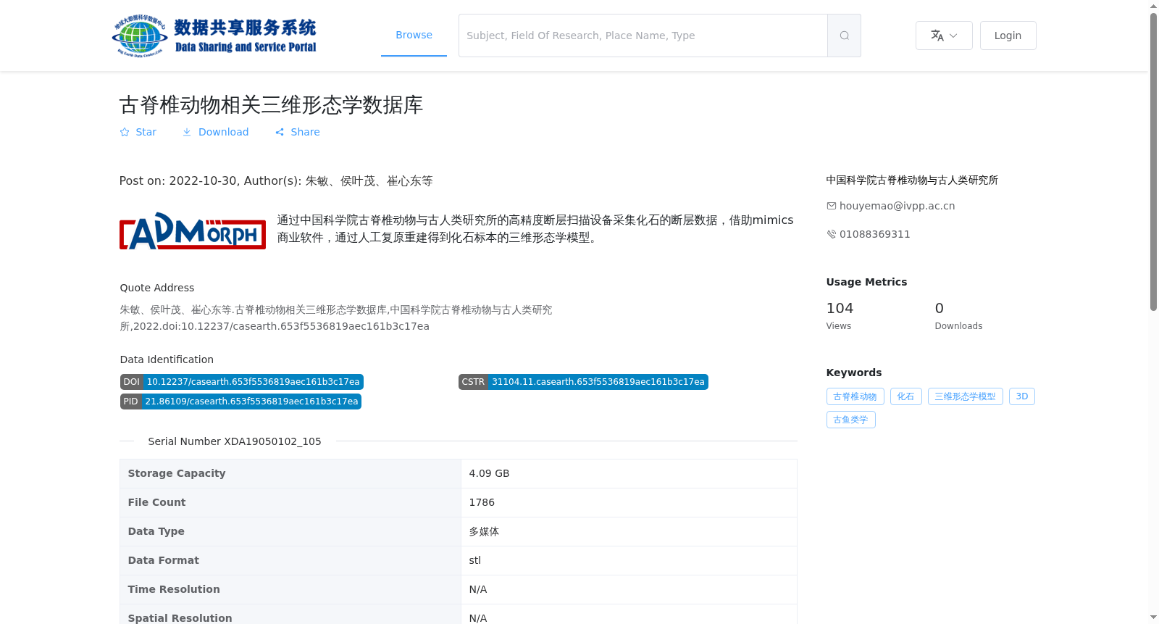Image resolution: width=1159 pixels, height=624 pixels.
Task: Select the 古脊椎动物 keyword tag
Action: click(855, 396)
